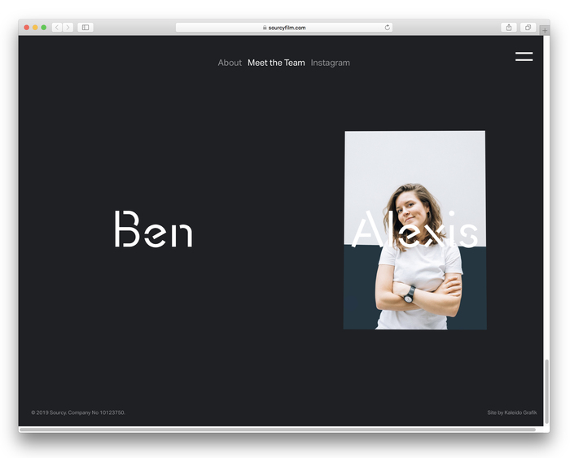Select Meet the Team nav item
This screenshot has width=570, height=458.
276,63
